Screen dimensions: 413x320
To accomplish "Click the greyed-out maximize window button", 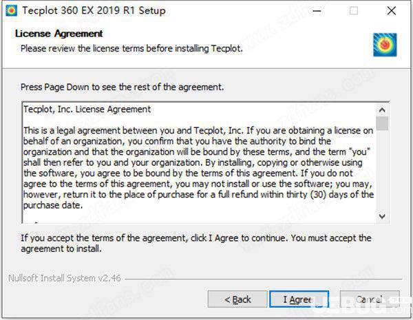I will [x=354, y=11].
